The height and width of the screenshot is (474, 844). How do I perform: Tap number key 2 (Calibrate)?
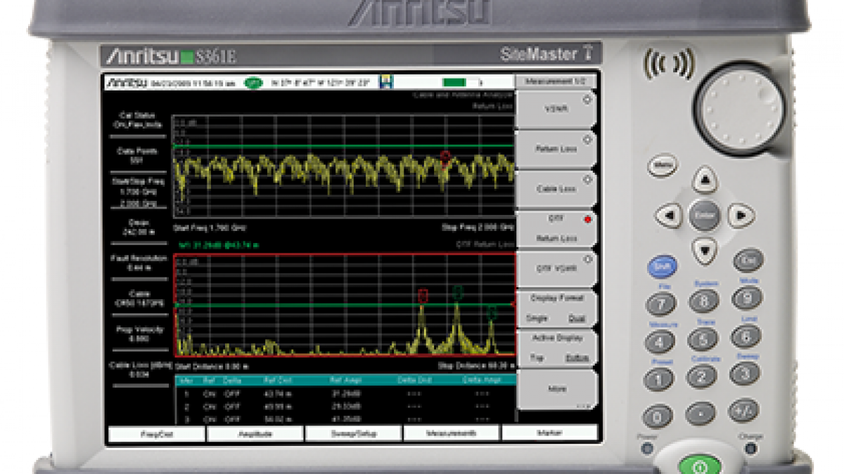pyautogui.click(x=701, y=376)
